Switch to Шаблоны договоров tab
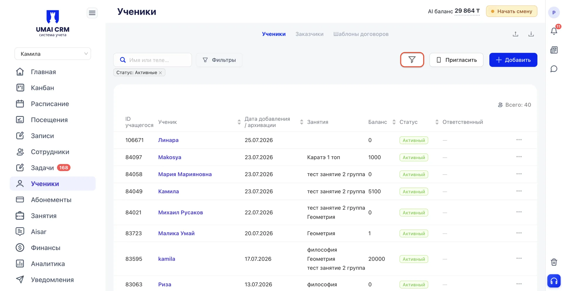The height and width of the screenshot is (291, 562). [x=361, y=34]
